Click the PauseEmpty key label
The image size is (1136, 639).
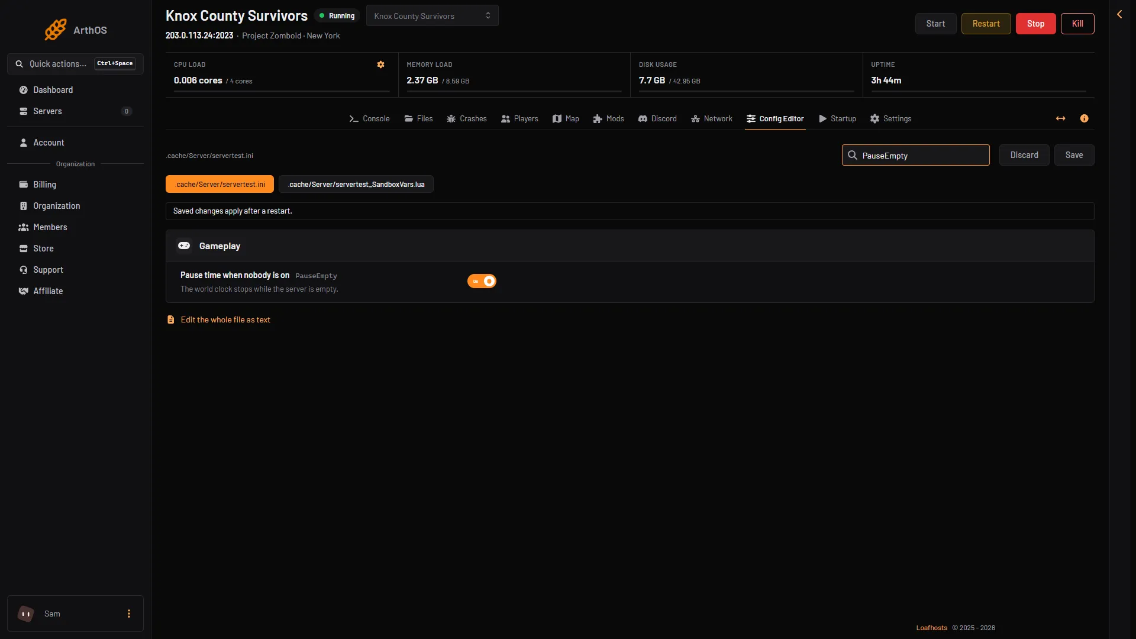tap(316, 276)
